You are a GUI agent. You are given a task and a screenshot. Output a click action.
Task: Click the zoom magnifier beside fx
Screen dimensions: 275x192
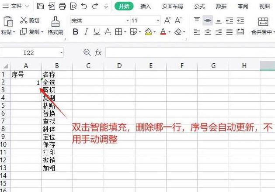click(87, 52)
